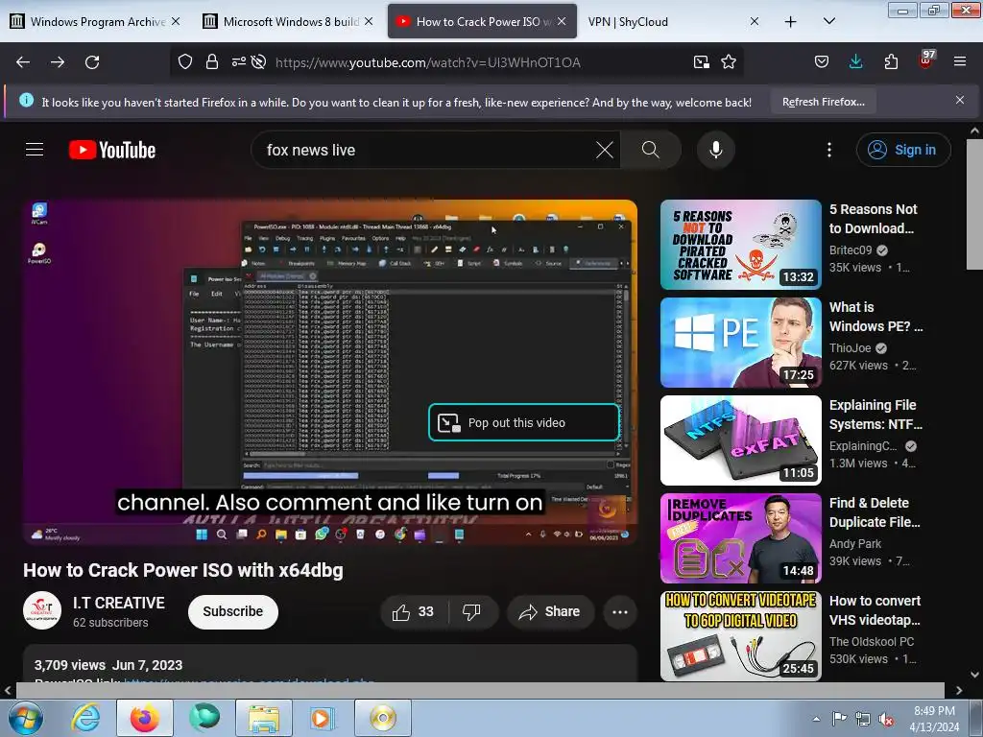Show site security padlock info
Image resolution: width=983 pixels, height=737 pixels.
point(212,62)
